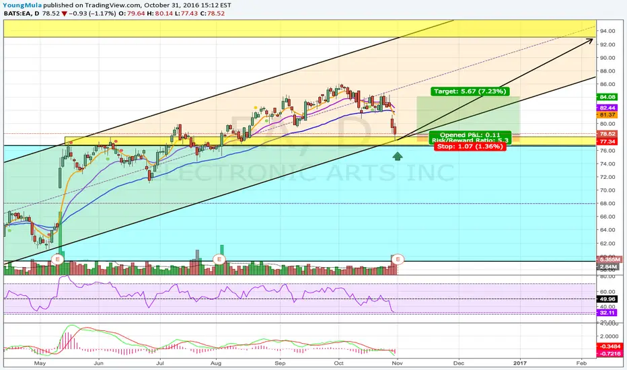Select the red Stop: 1.07 (1.36%) label
Image resolution: width=627 pixels, height=370 pixels.
(469, 147)
